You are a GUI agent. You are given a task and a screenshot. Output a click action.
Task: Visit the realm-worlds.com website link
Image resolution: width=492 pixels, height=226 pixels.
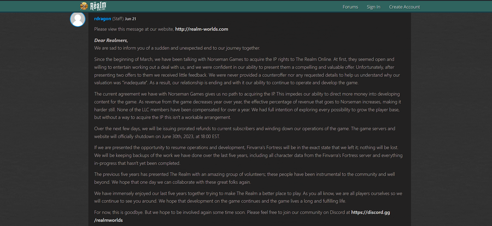pos(201,29)
